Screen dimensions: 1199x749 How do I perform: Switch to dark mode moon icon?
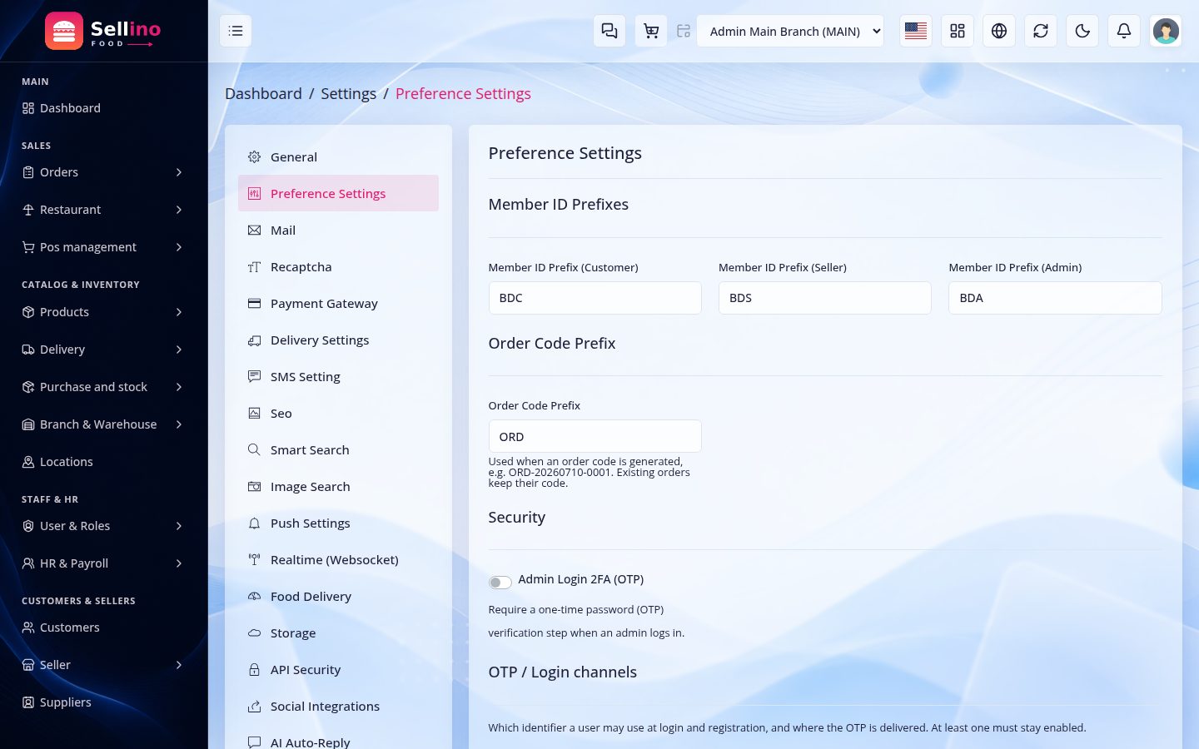tap(1082, 31)
